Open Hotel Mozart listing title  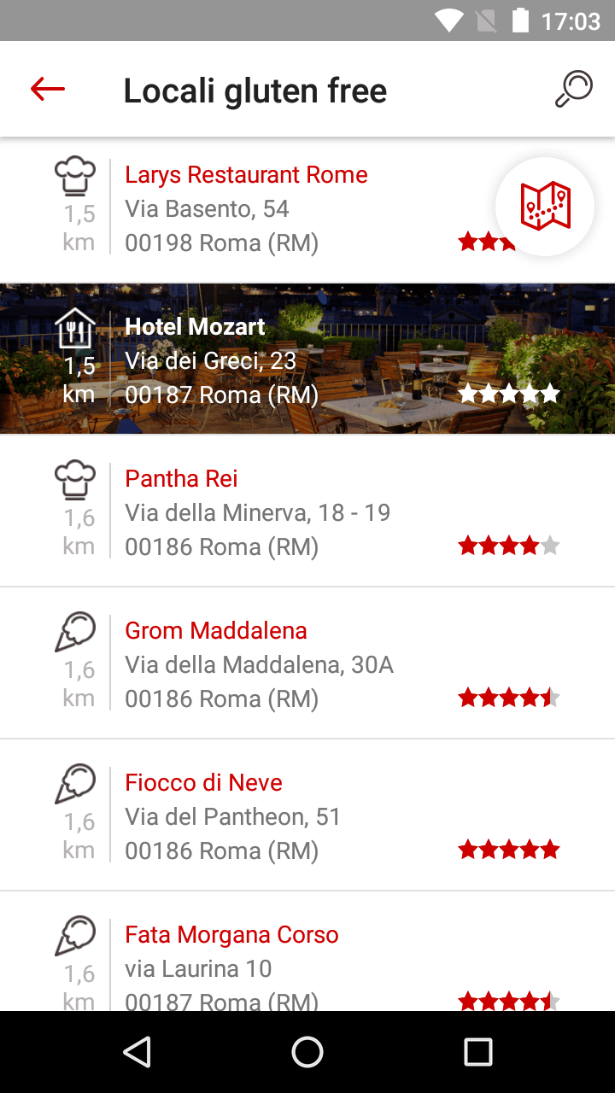pyautogui.click(x=195, y=327)
